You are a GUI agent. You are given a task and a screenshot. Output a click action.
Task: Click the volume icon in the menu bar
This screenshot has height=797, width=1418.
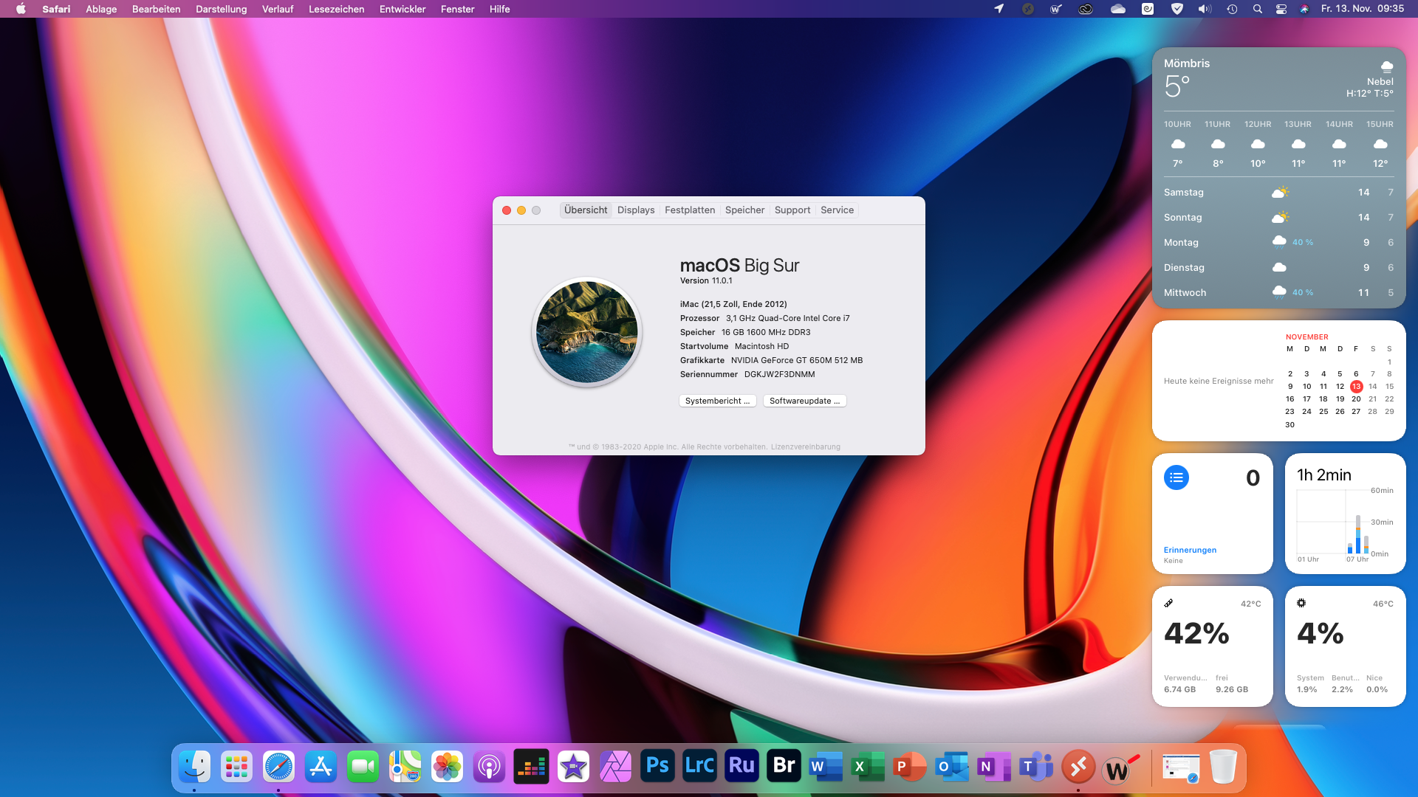point(1205,9)
